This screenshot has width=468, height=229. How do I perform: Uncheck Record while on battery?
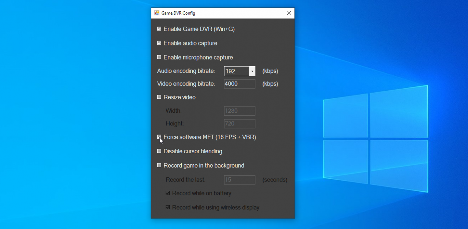click(x=168, y=193)
